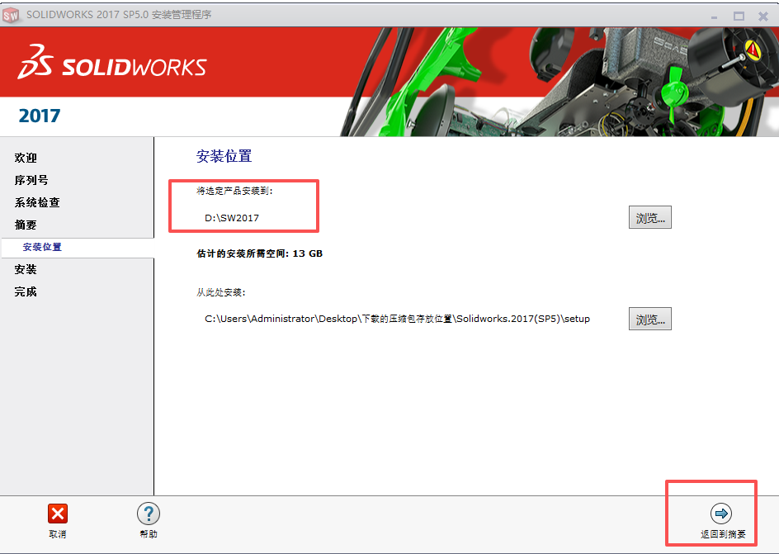Click 浏览 beside the setup source path
779x554 pixels.
tap(649, 318)
